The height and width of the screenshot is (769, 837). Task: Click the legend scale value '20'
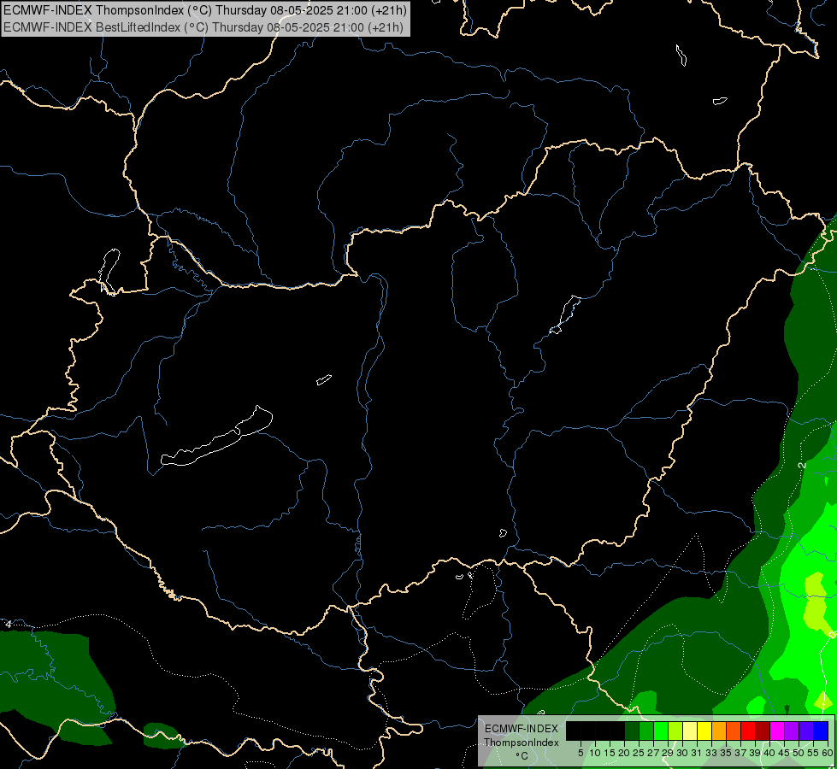pos(624,753)
